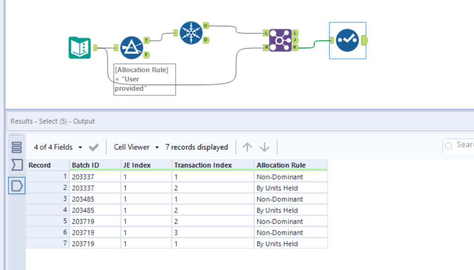Select Transaction Index cell in record 6
The height and width of the screenshot is (270, 474).
[213, 232]
